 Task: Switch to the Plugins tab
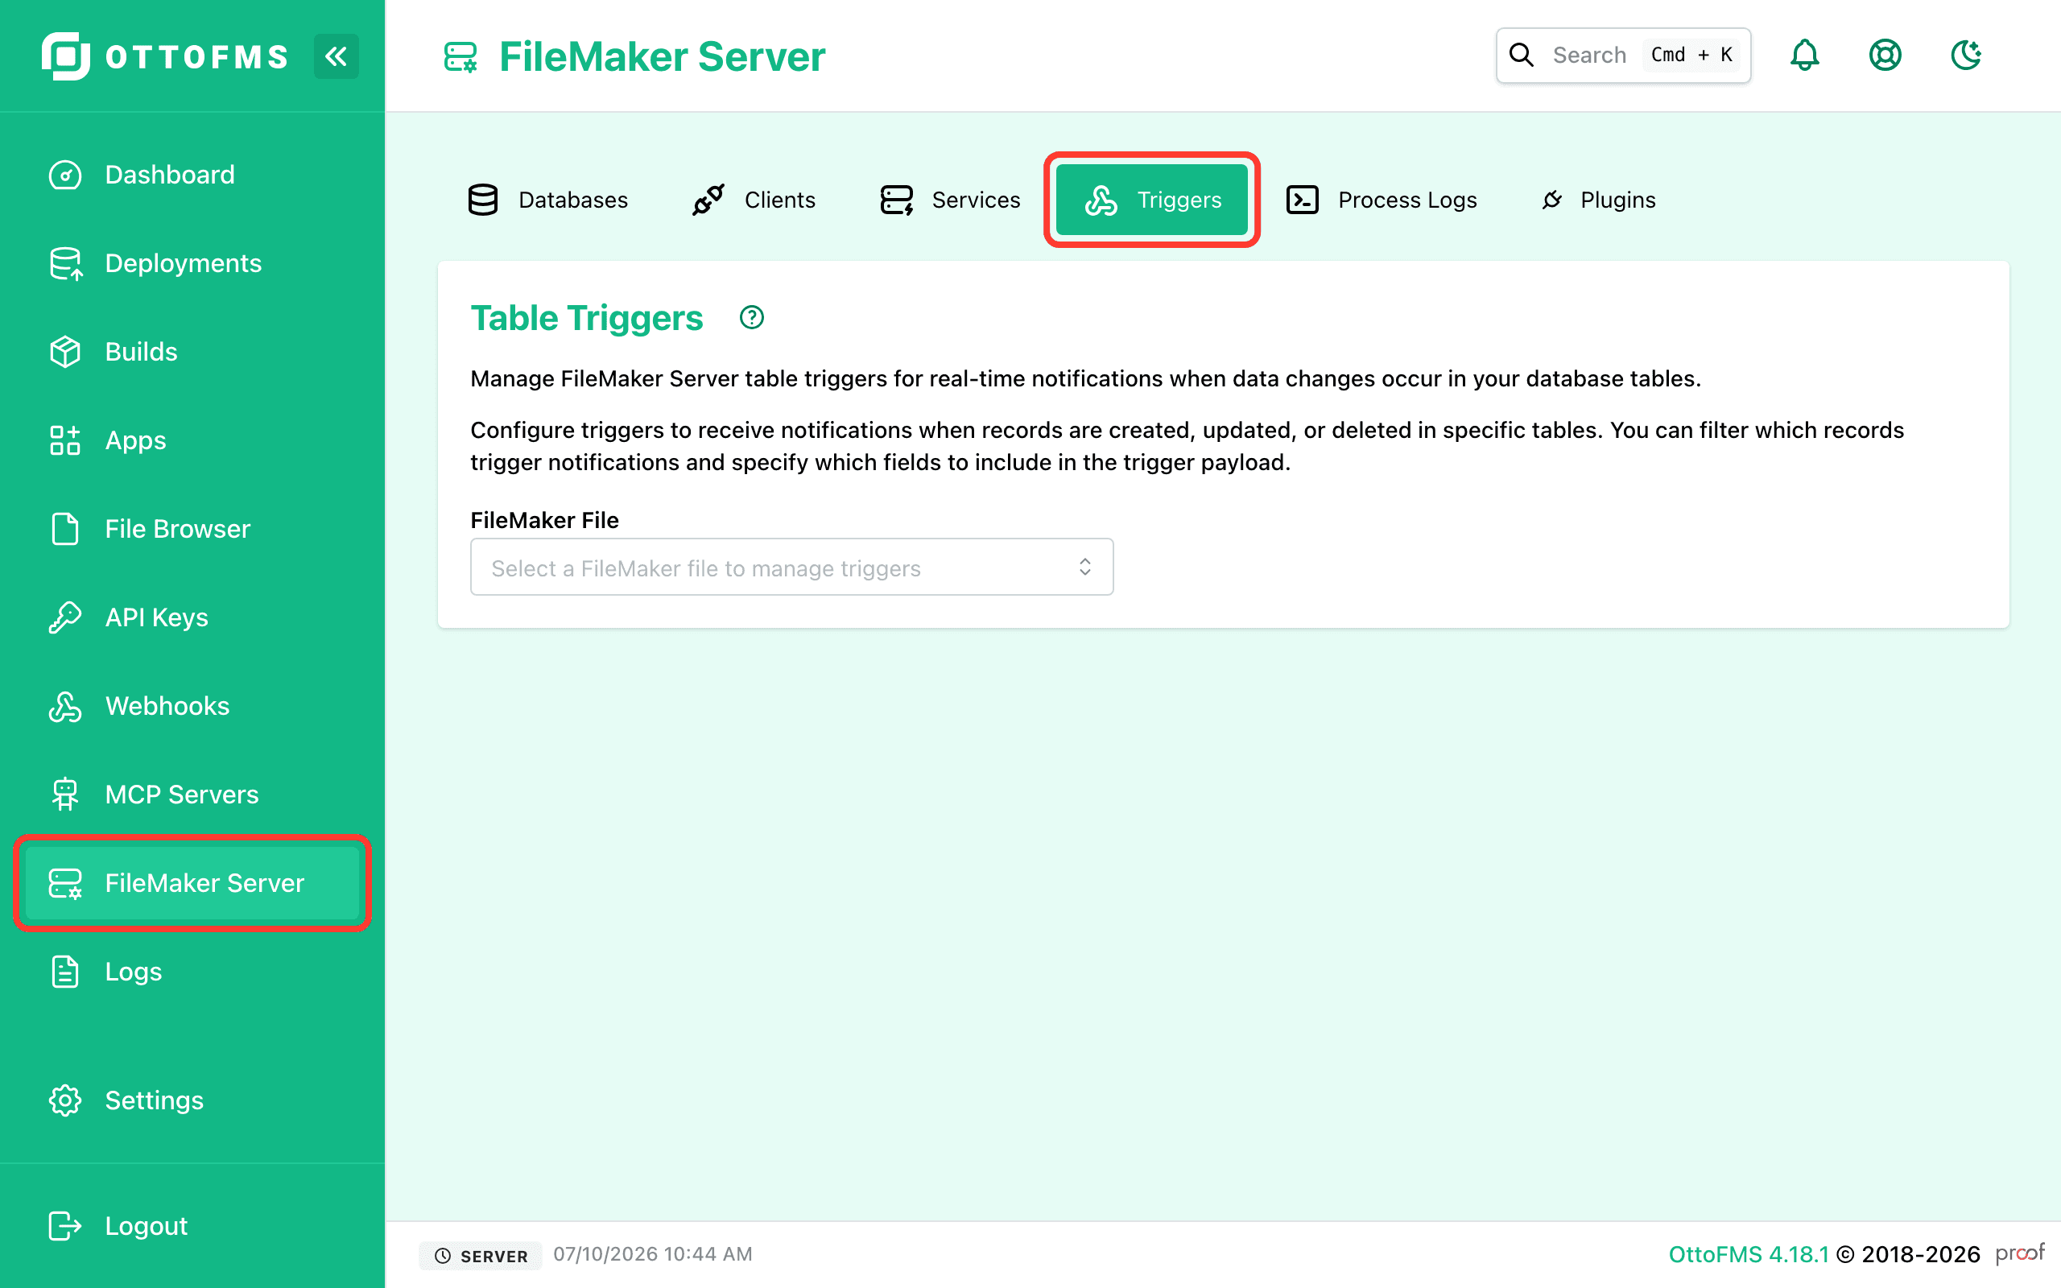pos(1599,200)
